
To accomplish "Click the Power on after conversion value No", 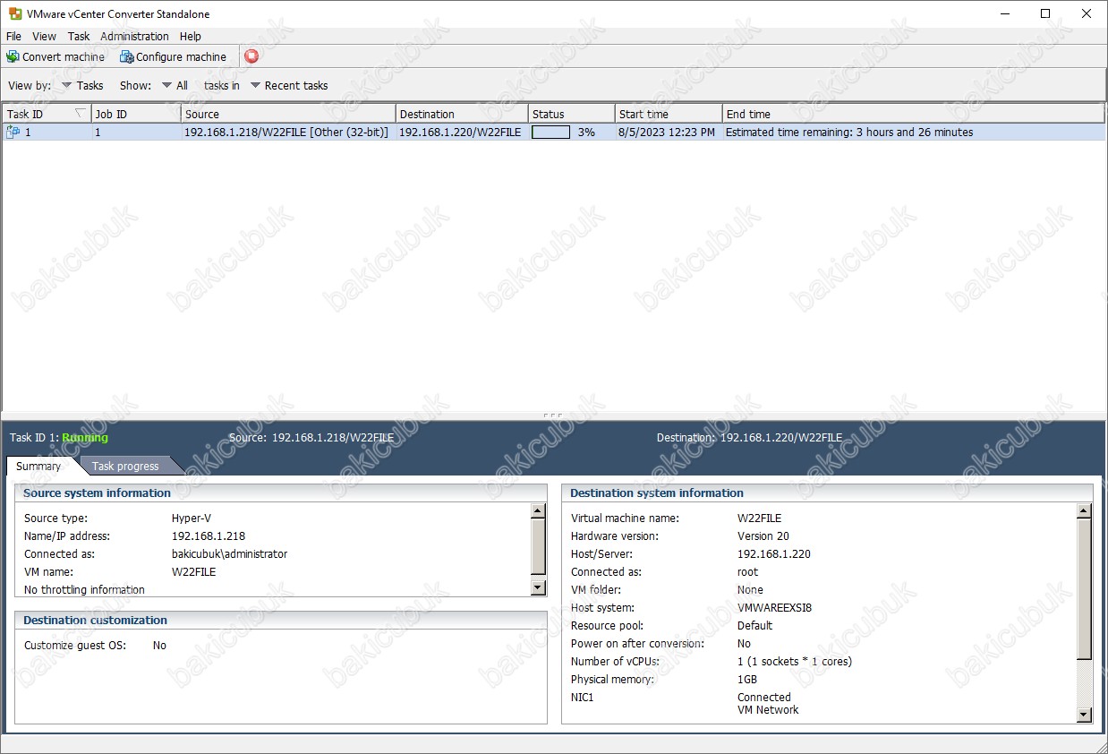I will 744,644.
